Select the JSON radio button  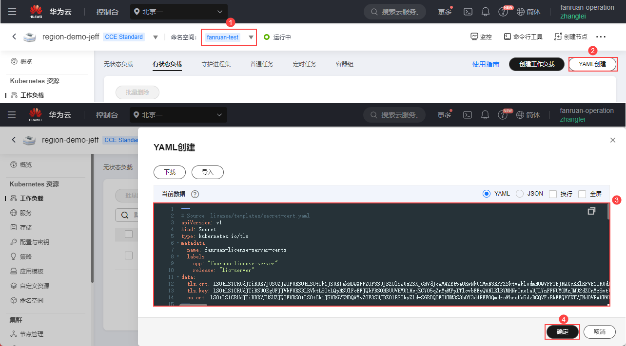coord(520,194)
